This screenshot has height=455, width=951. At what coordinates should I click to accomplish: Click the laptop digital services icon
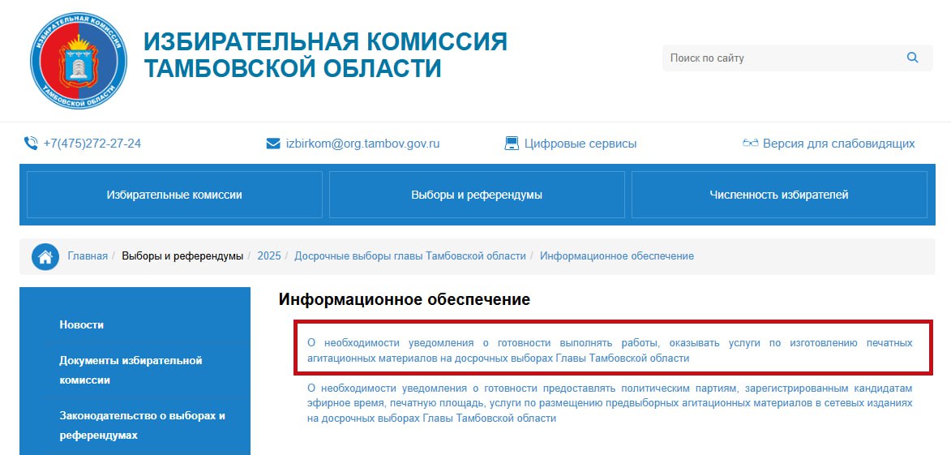(x=512, y=144)
